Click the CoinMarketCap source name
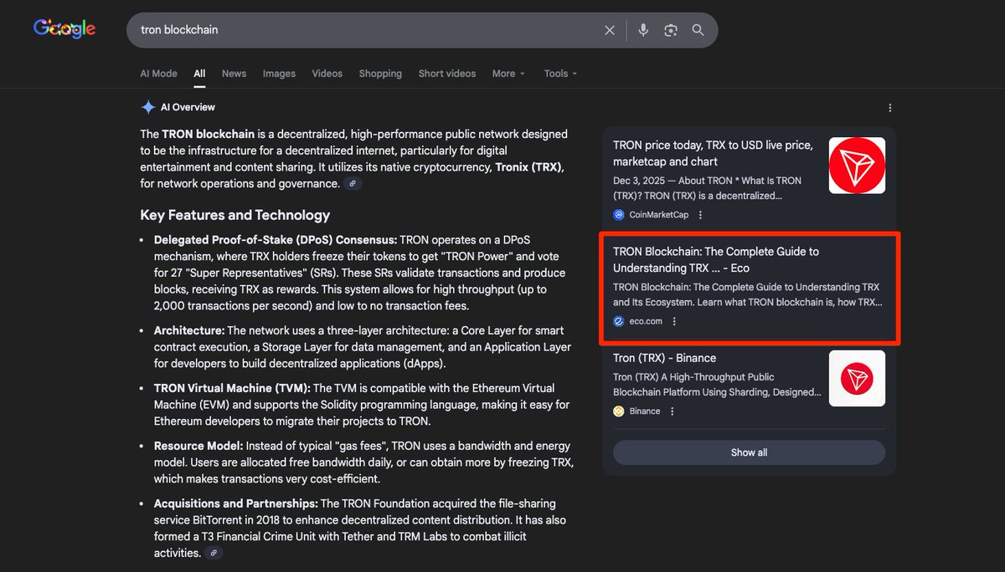This screenshot has width=1005, height=572. click(658, 215)
